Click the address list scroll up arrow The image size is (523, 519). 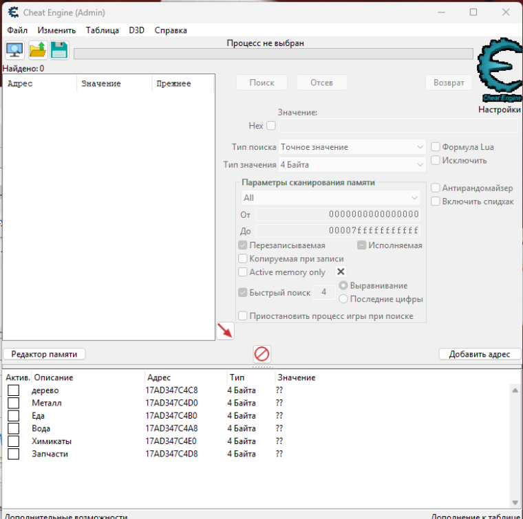515,390
